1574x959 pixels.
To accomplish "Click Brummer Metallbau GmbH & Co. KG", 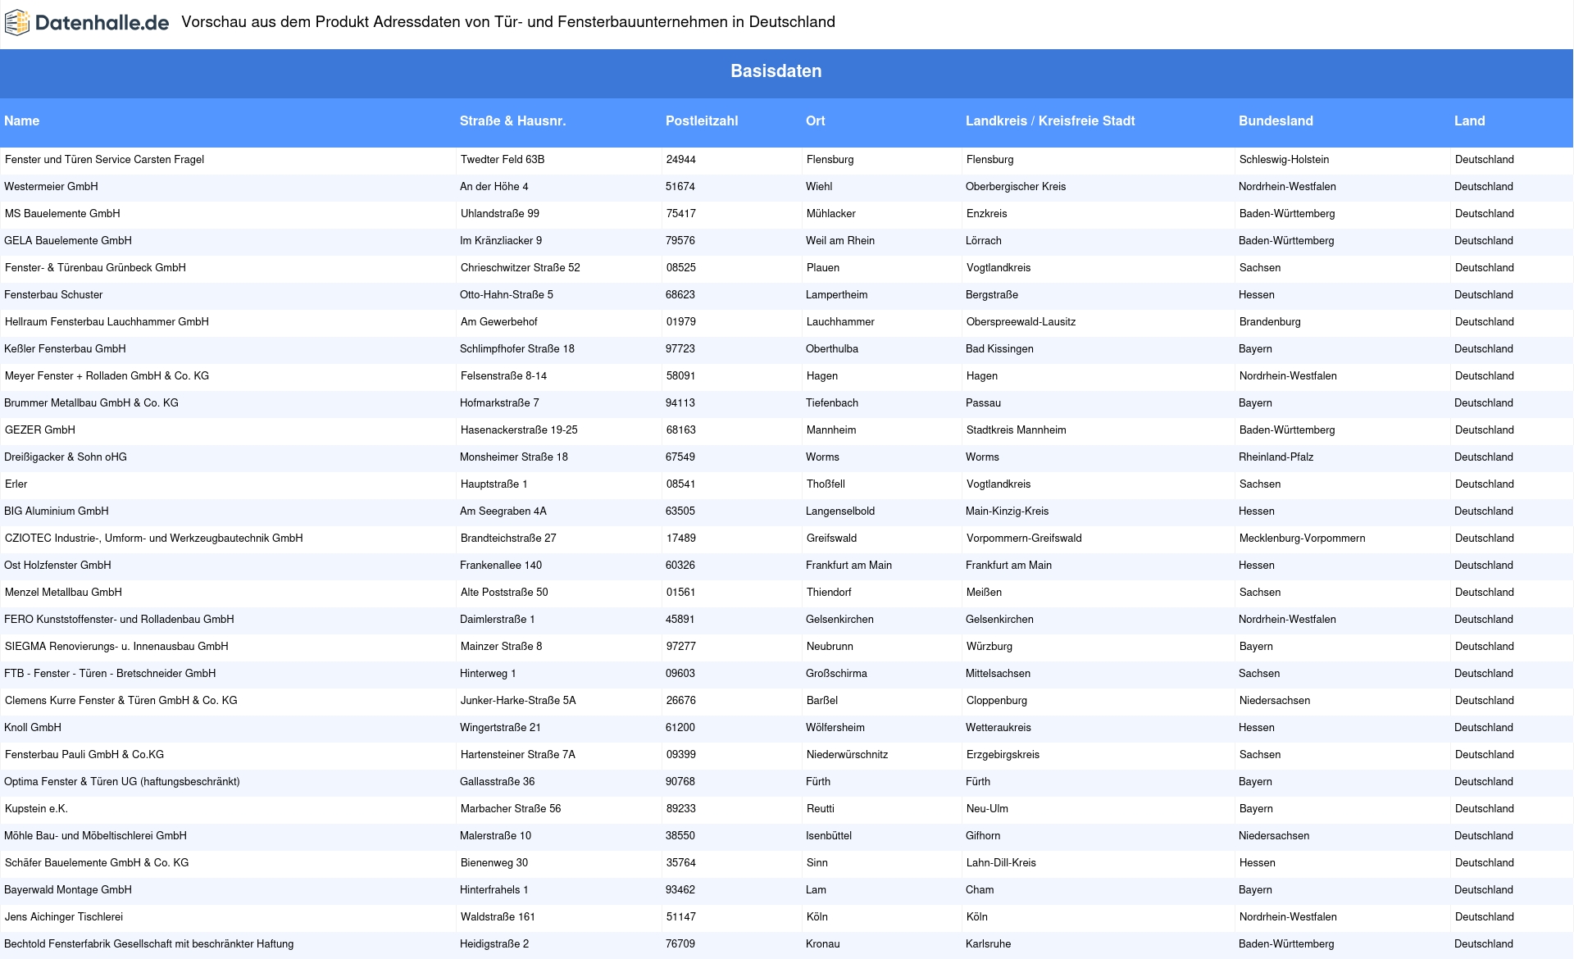I will [x=91, y=402].
